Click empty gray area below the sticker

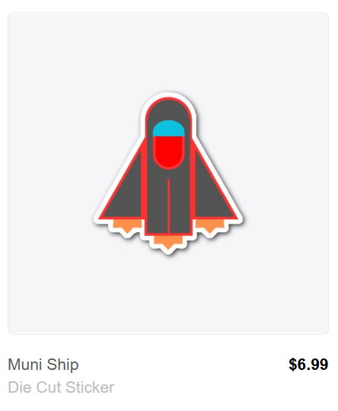(168, 295)
